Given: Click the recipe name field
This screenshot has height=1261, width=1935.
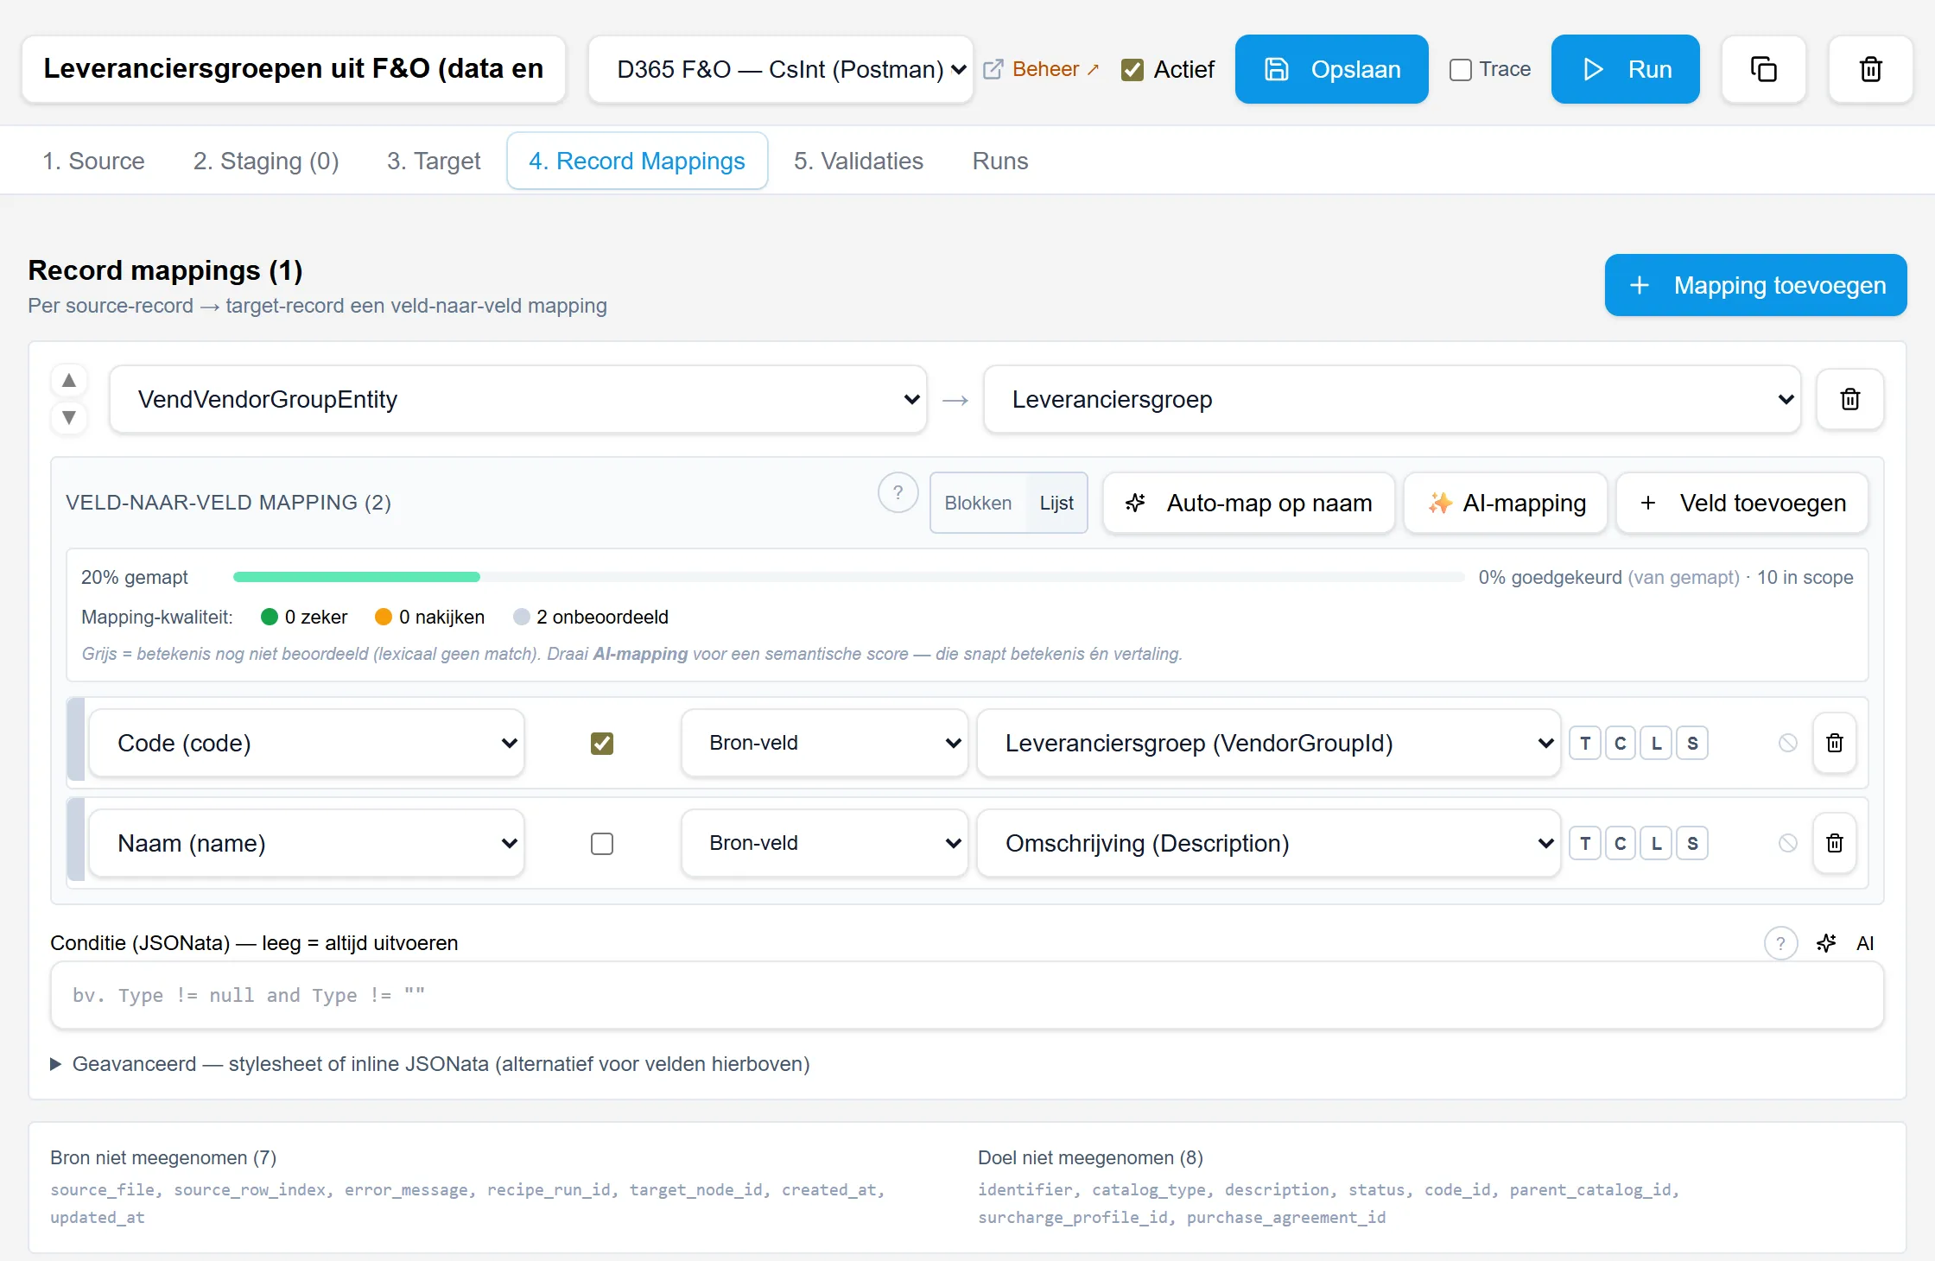Looking at the screenshot, I should [294, 69].
